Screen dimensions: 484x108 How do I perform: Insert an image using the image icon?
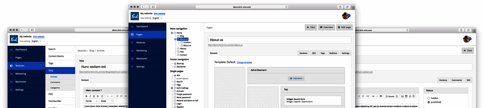tap(402, 96)
